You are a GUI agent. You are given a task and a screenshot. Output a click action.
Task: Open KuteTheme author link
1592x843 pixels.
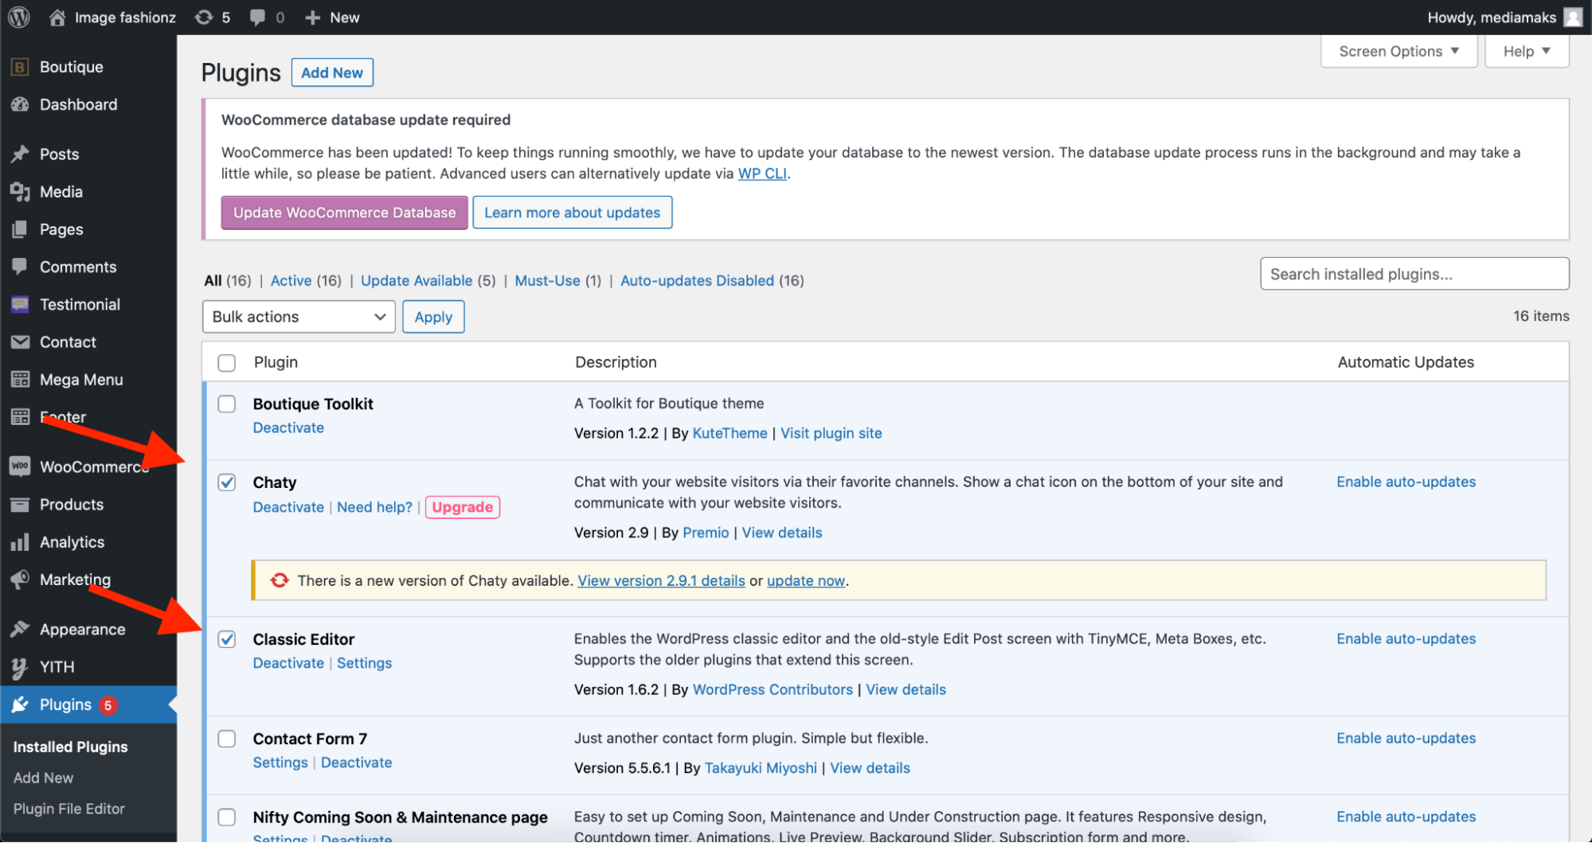730,433
